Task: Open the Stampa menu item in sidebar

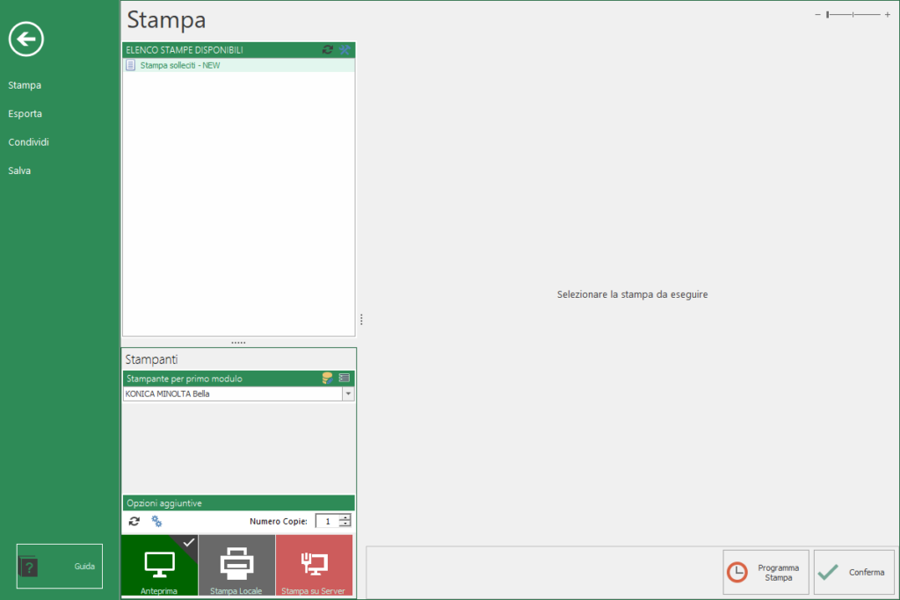Action: 25,85
